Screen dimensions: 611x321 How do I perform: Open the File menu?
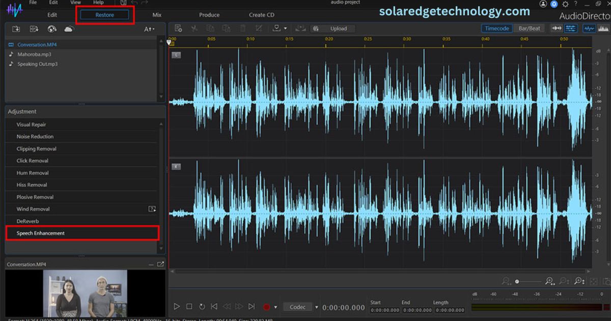pos(33,3)
